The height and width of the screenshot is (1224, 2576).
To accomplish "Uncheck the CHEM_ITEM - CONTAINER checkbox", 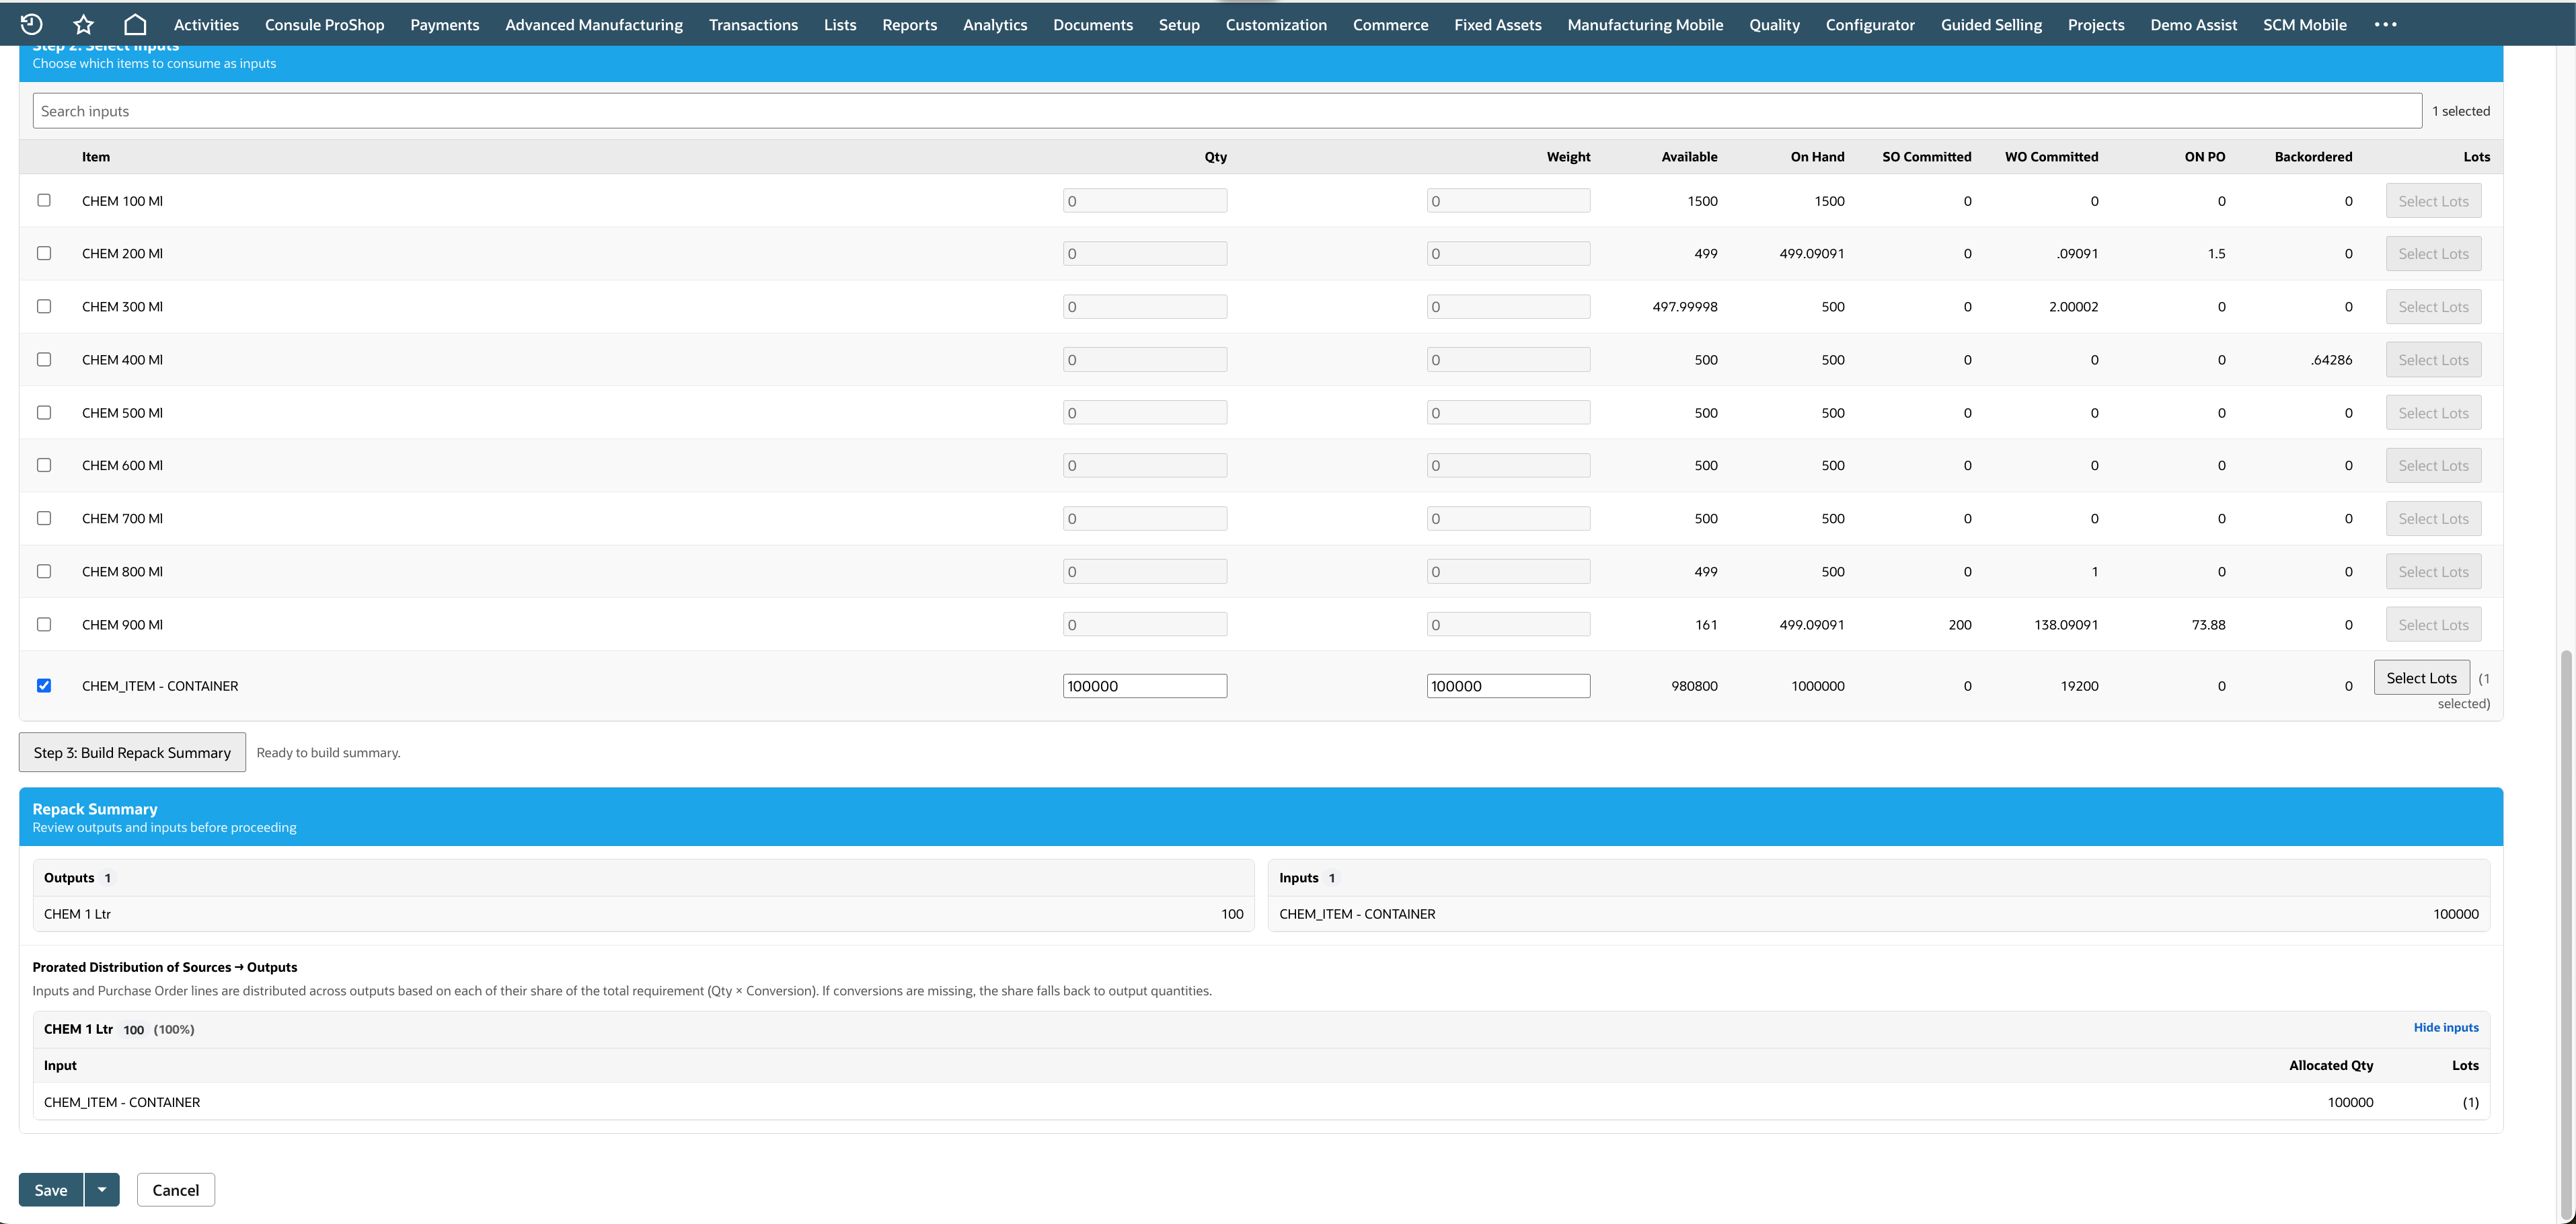I will tap(44, 685).
